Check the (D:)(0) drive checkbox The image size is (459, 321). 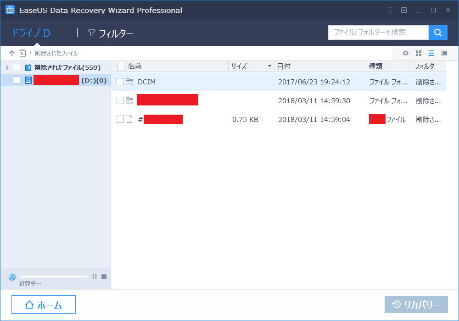point(17,80)
